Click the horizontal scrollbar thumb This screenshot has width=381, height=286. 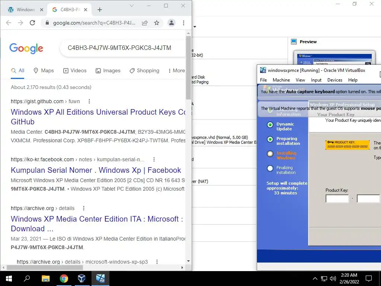click(x=45, y=267)
